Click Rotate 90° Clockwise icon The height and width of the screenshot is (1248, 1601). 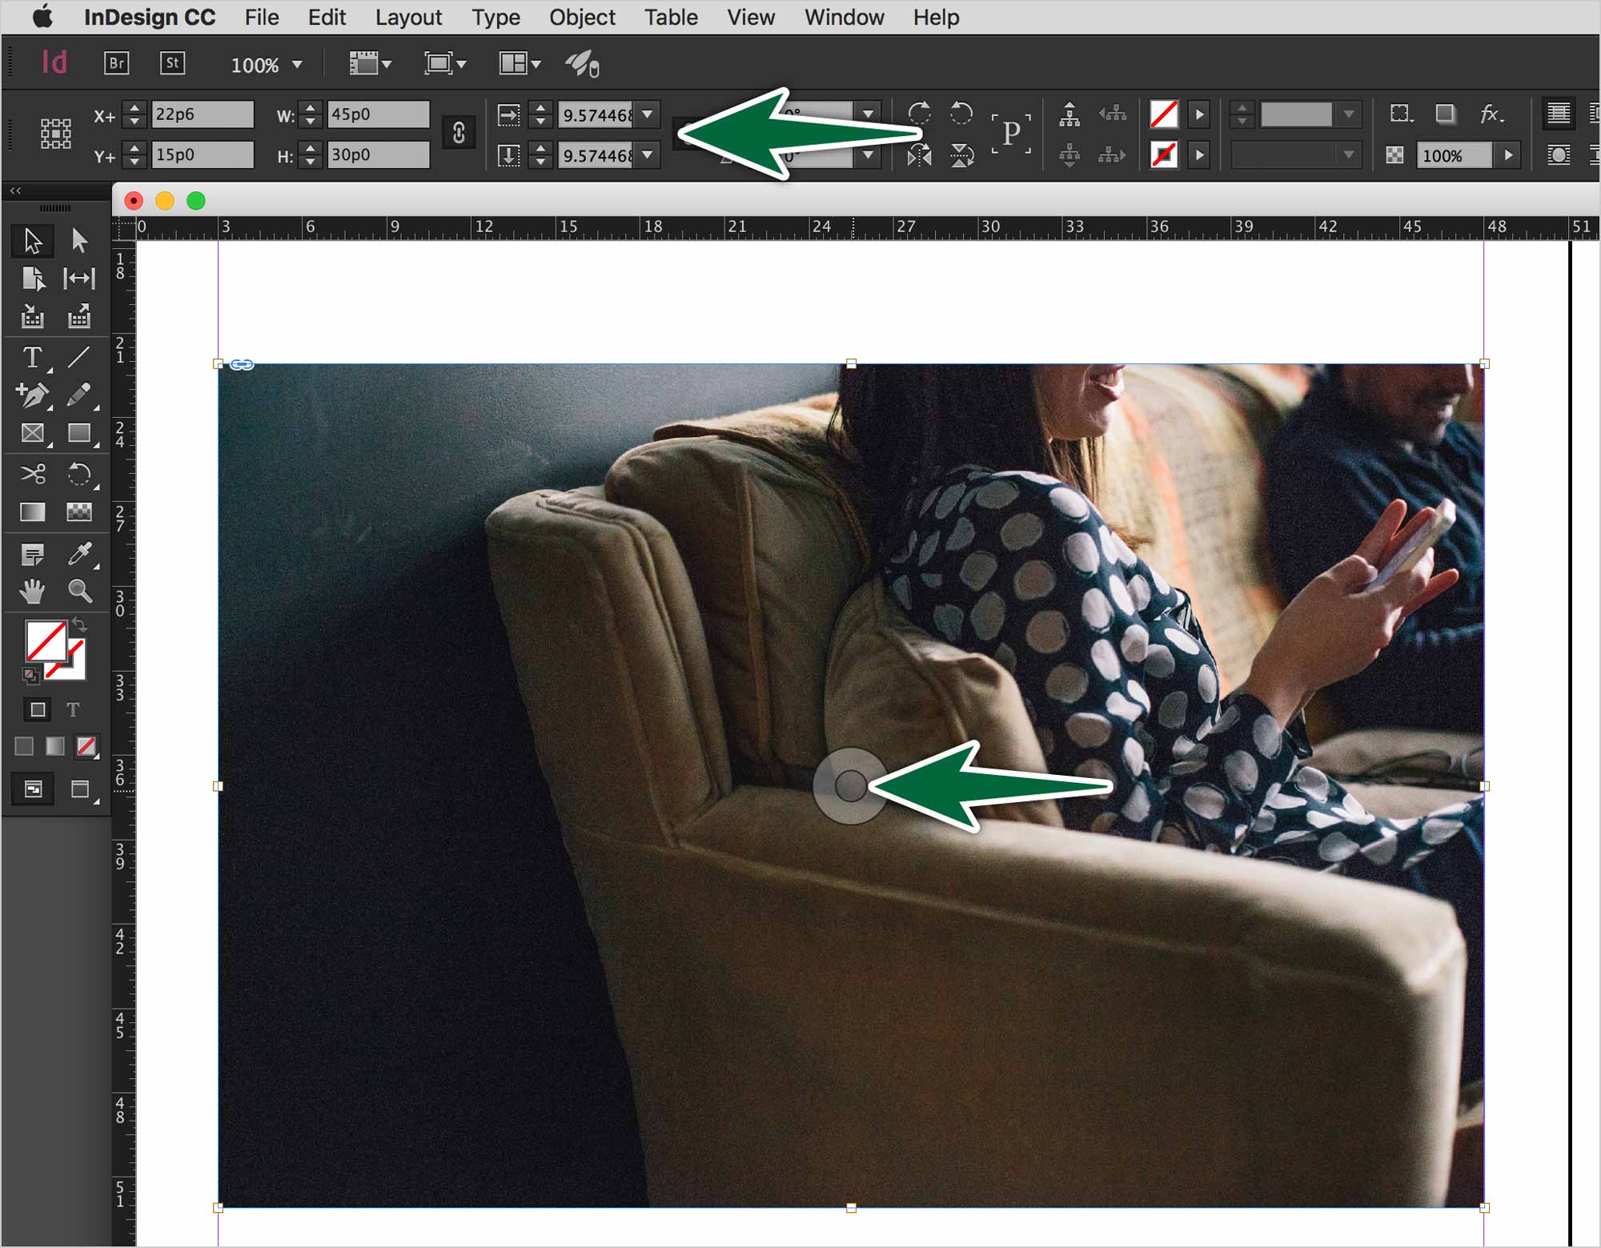point(919,113)
